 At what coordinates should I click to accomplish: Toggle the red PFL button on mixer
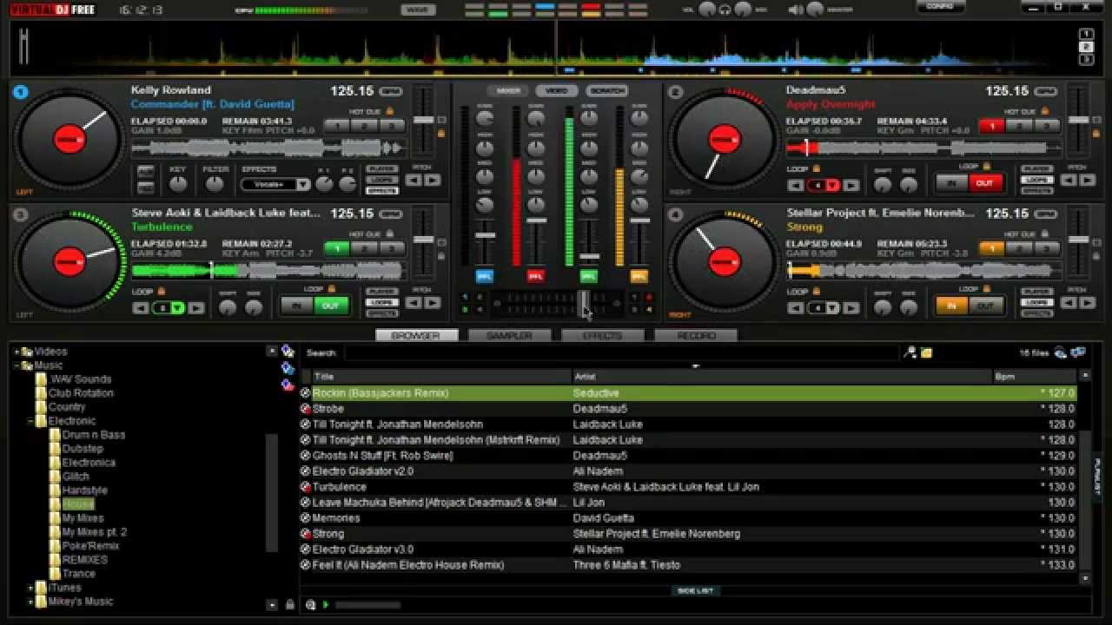pos(536,276)
